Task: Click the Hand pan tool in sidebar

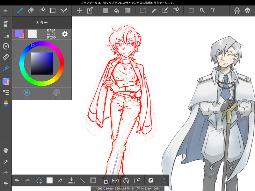Action: pyautogui.click(x=6, y=151)
